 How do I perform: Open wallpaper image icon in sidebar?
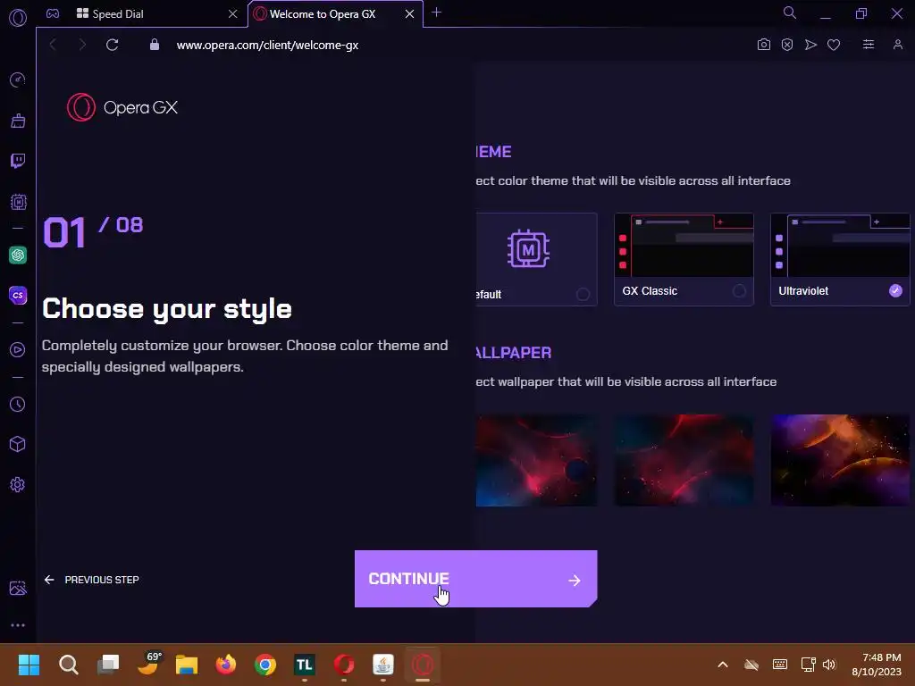pos(18,588)
